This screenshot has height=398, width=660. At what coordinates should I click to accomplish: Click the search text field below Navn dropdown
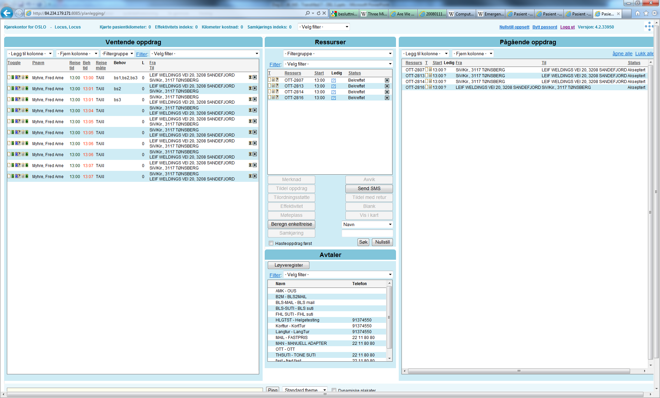(367, 233)
